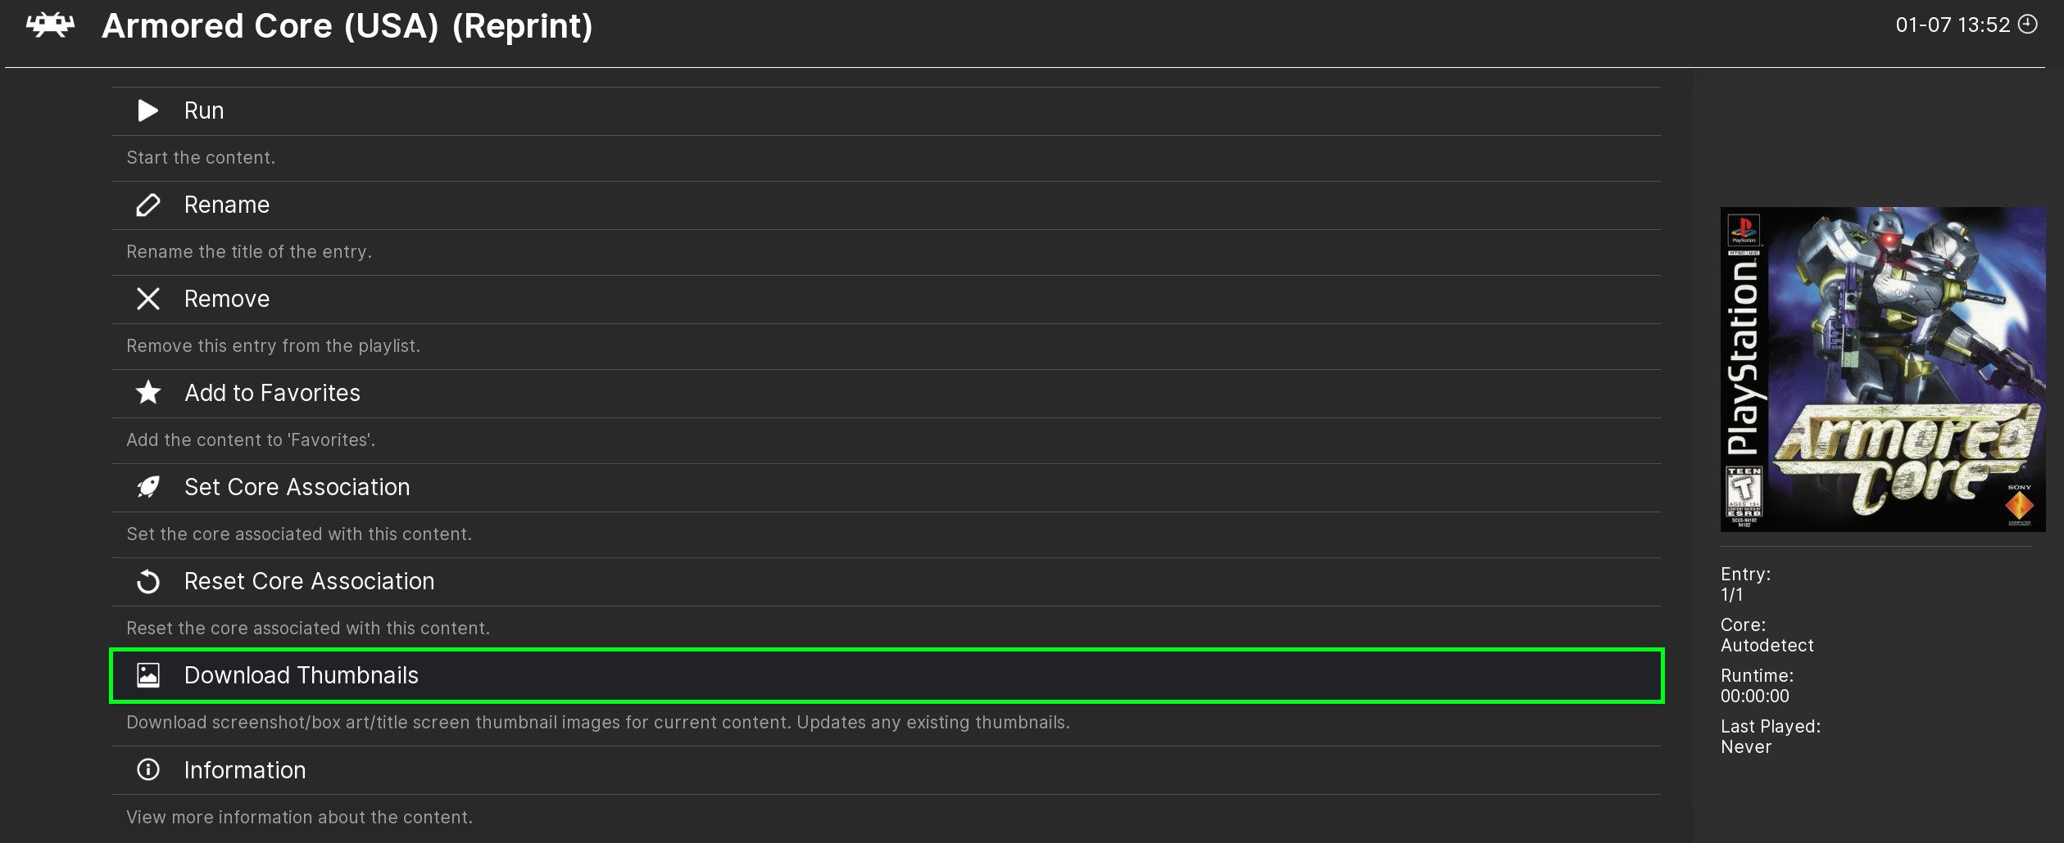This screenshot has height=843, width=2064.
Task: Click 'View more information about the content.'
Action: pyautogui.click(x=299, y=818)
